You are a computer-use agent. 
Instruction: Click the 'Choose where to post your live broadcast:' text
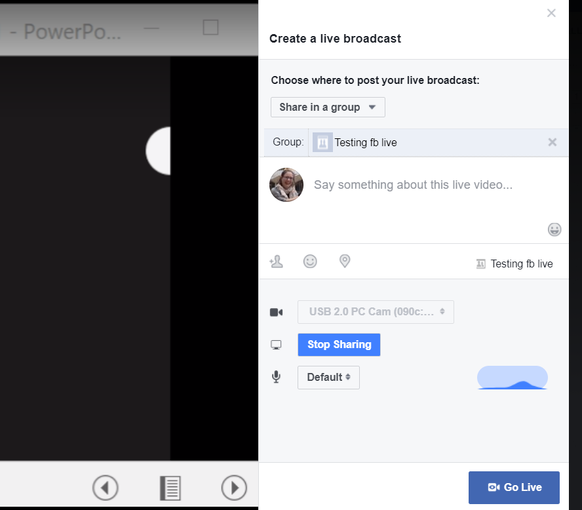tap(375, 81)
